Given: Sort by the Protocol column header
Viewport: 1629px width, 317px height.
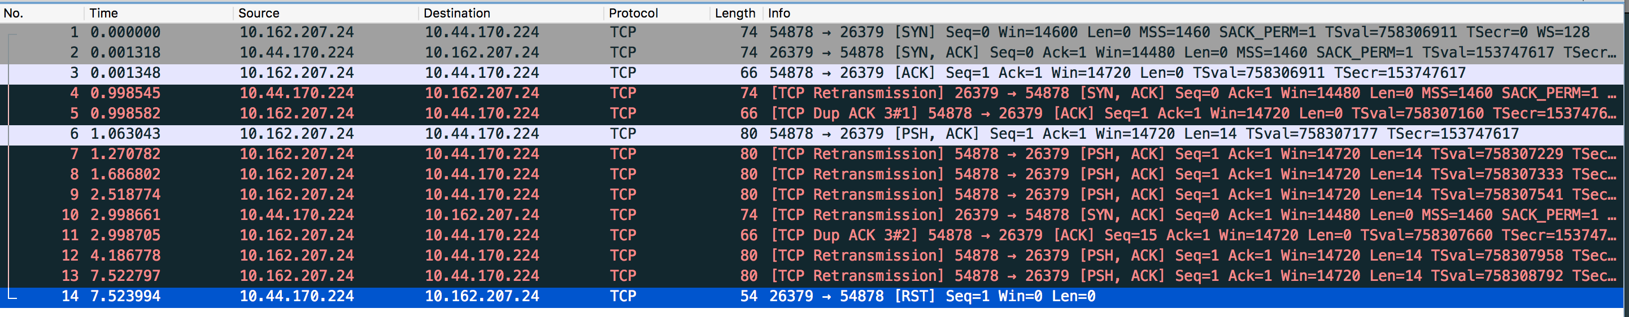Looking at the screenshot, I should click(657, 14).
